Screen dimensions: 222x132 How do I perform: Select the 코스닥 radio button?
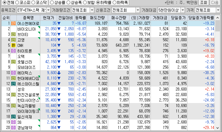point(33,2)
